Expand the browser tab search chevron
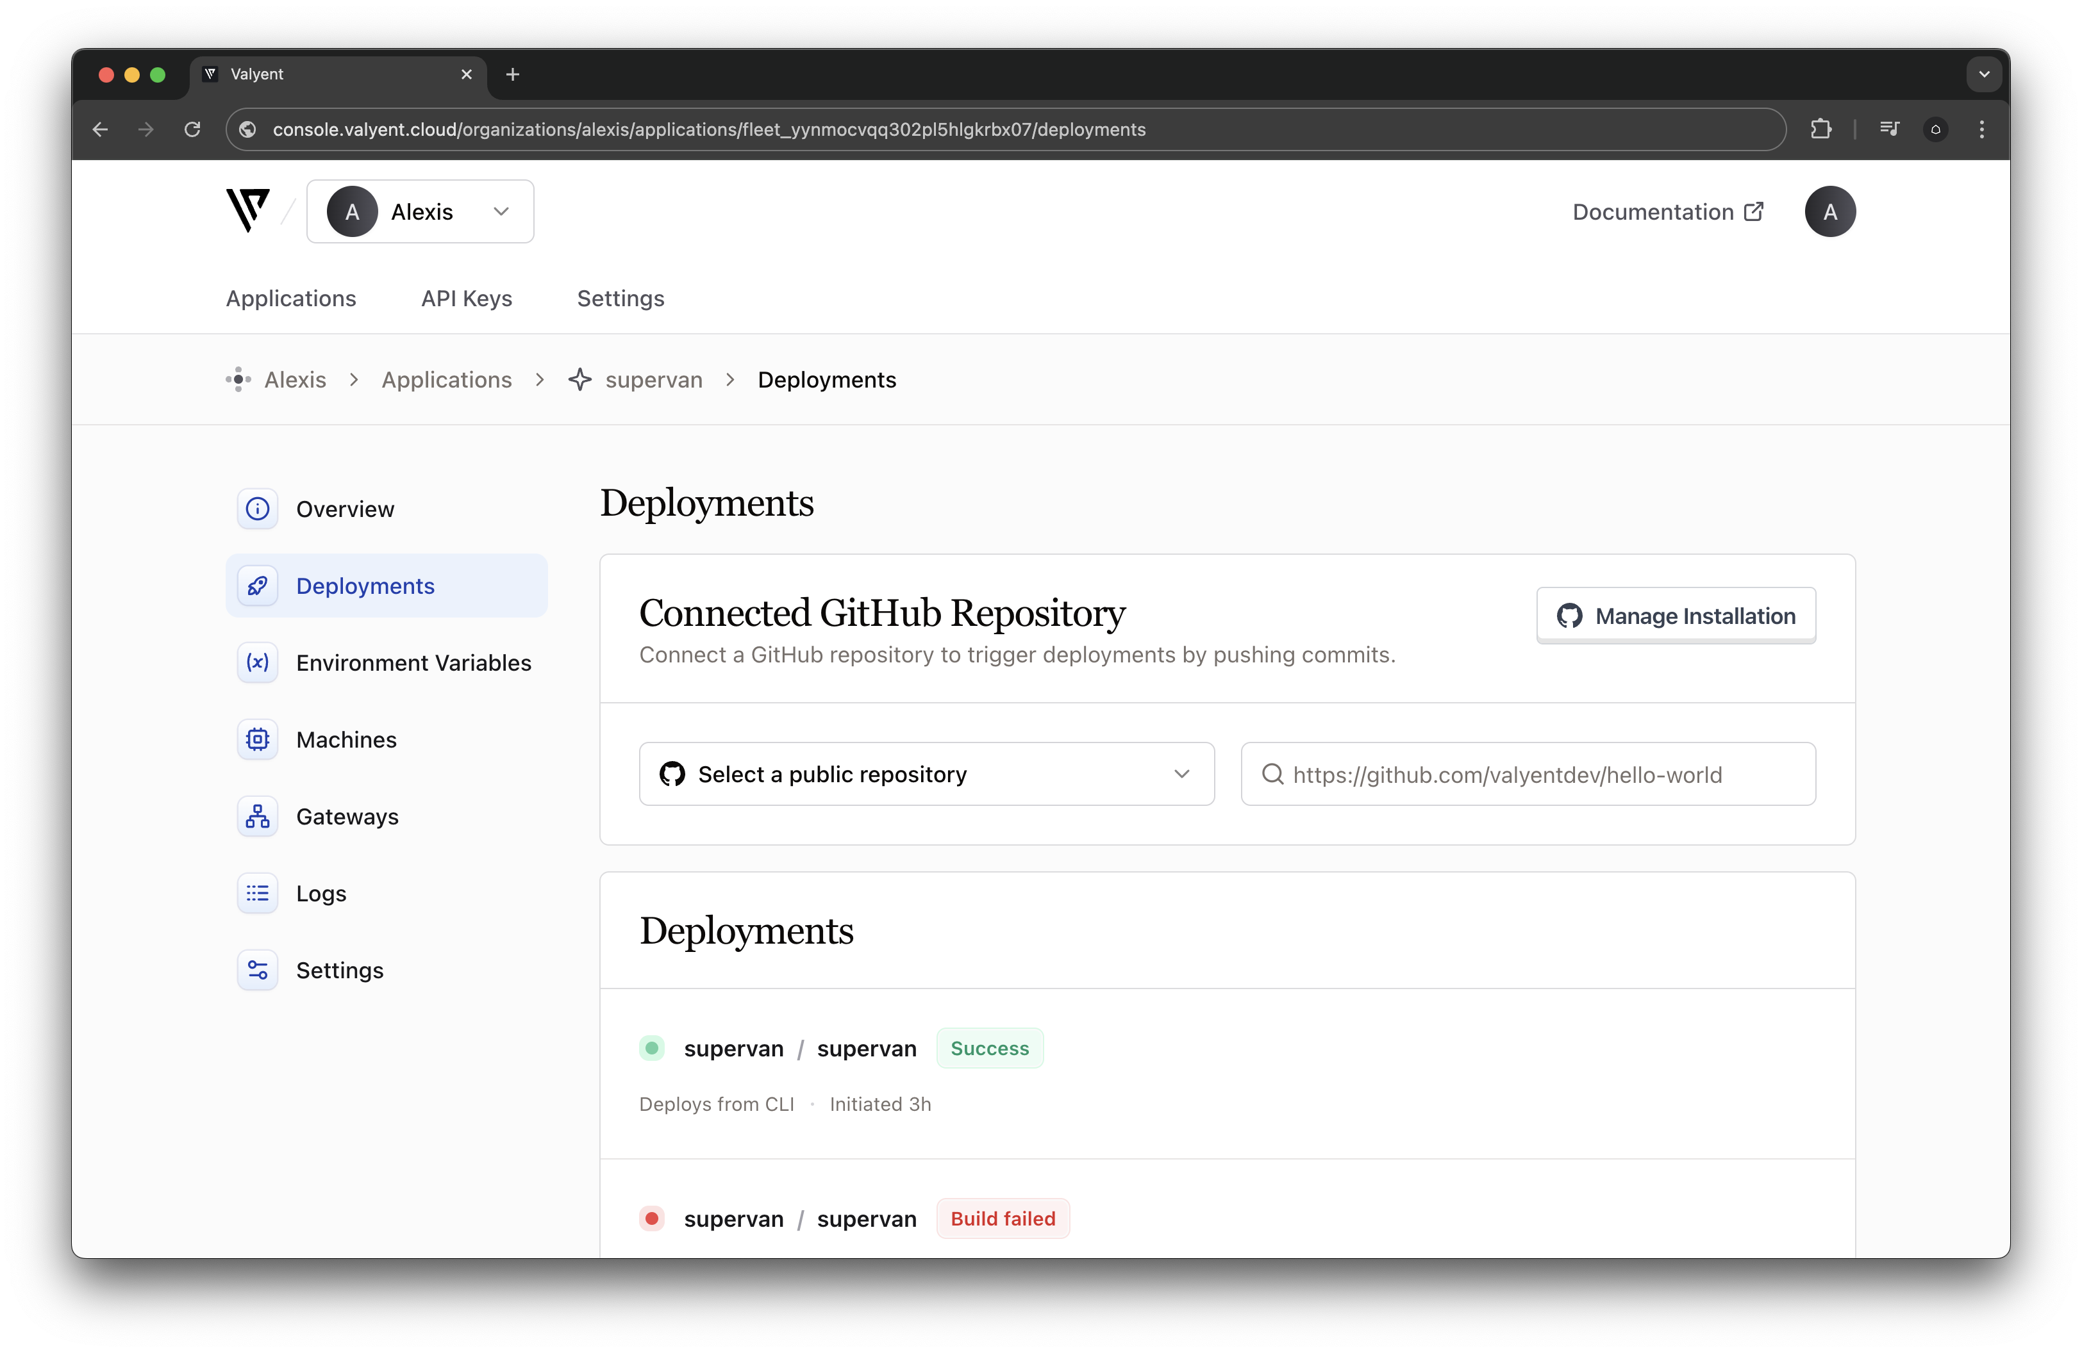Image resolution: width=2082 pixels, height=1353 pixels. 1984,74
